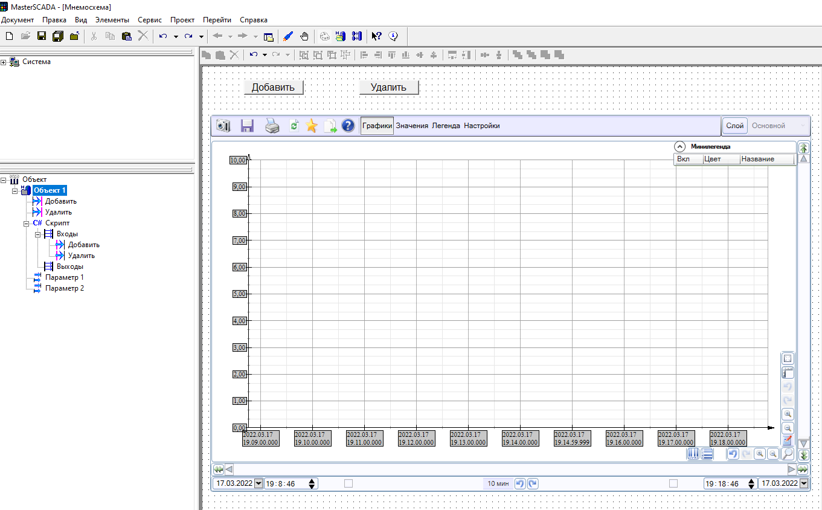This screenshot has height=510, width=822.
Task: Open the Документ menu
Action: pos(18,20)
